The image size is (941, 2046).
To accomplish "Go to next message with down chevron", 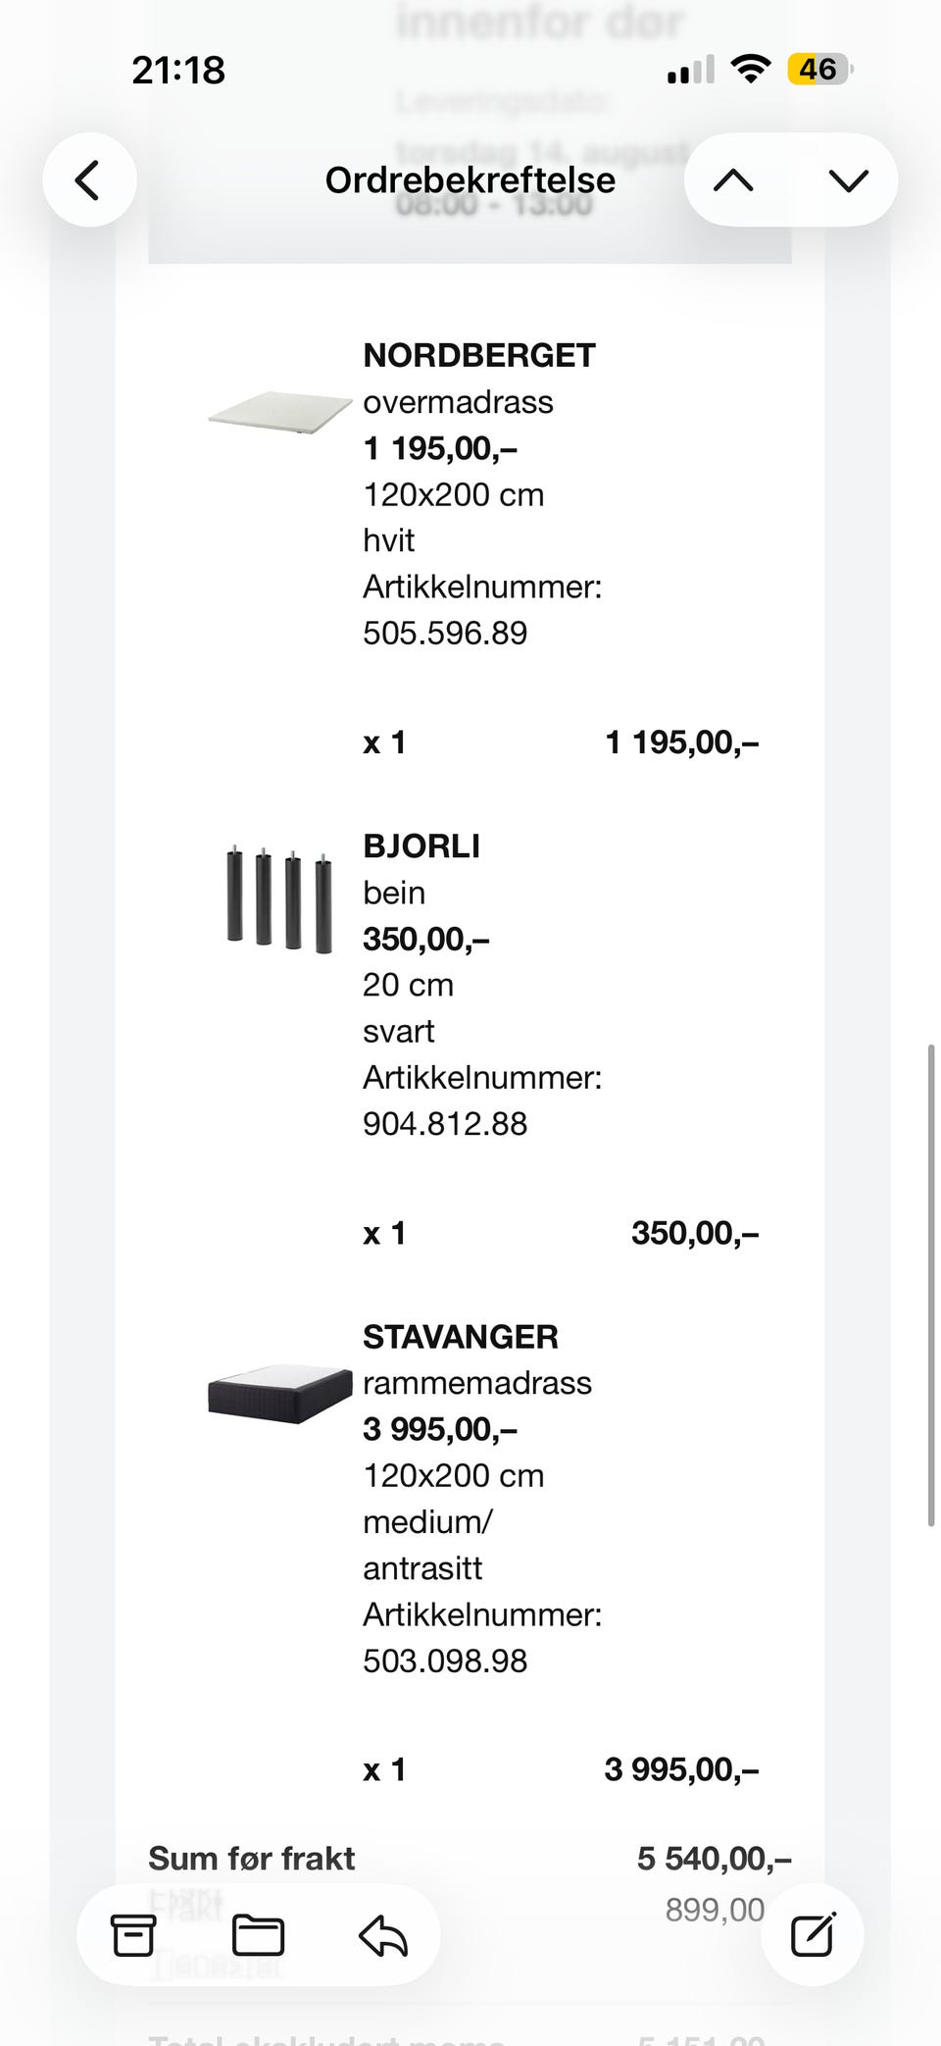I will [x=848, y=180].
